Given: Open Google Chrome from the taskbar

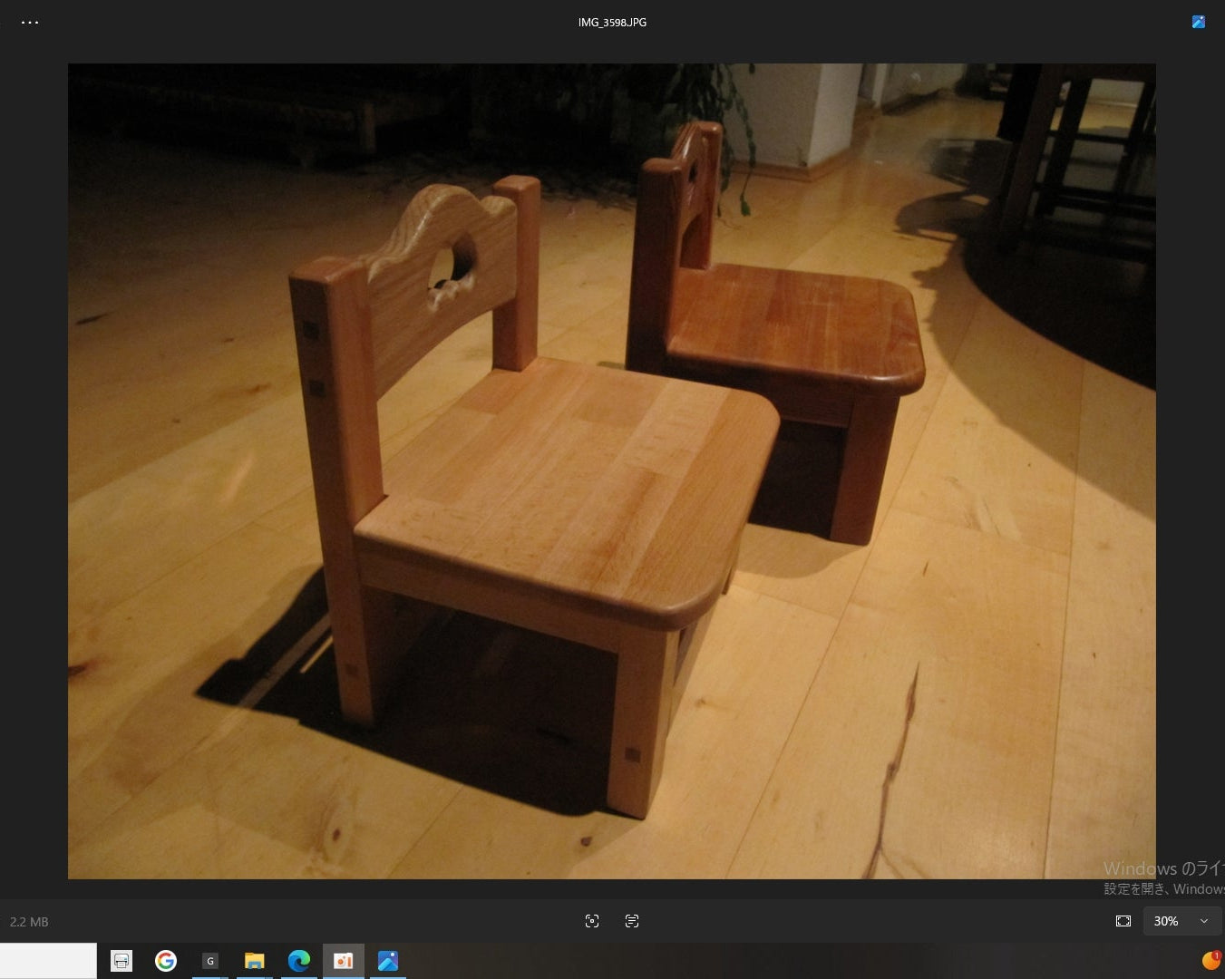Looking at the screenshot, I should pos(165,961).
